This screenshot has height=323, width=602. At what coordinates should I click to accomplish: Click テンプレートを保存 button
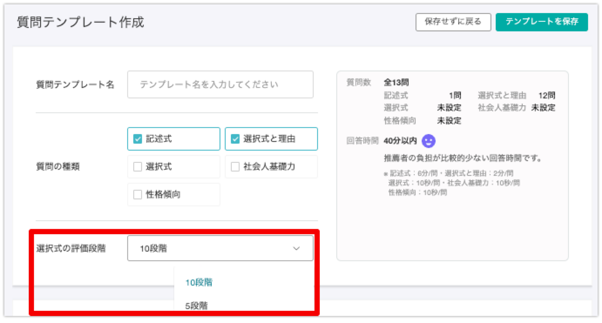[x=541, y=22]
